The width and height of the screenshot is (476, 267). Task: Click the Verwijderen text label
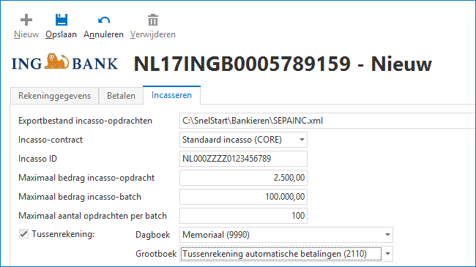[x=153, y=34]
